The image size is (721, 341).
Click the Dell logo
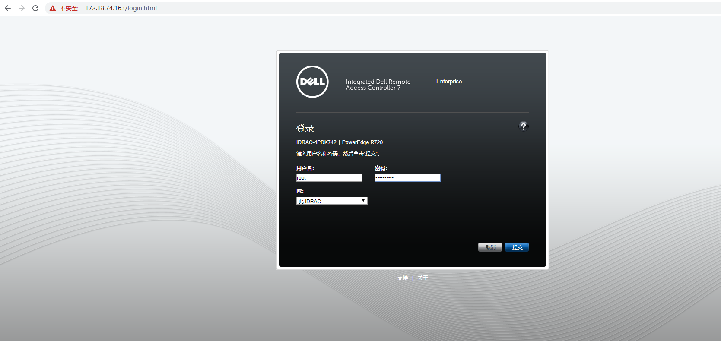pos(312,82)
